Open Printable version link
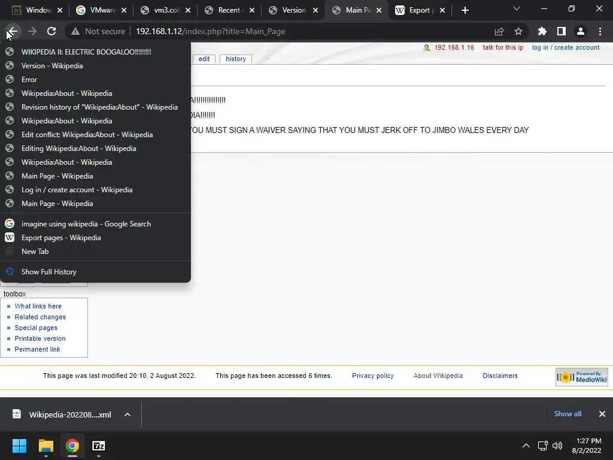This screenshot has height=460, width=613. pyautogui.click(x=40, y=338)
